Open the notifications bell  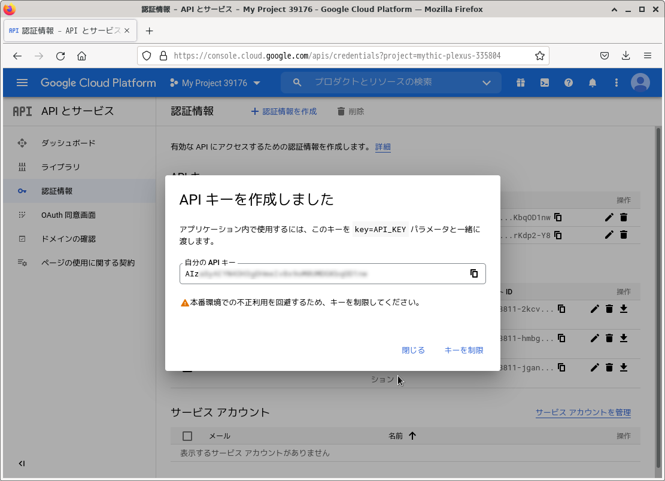(592, 83)
